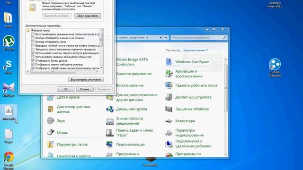
Task: Select Сервер в minecraft desktop item
Action: click(275, 4)
